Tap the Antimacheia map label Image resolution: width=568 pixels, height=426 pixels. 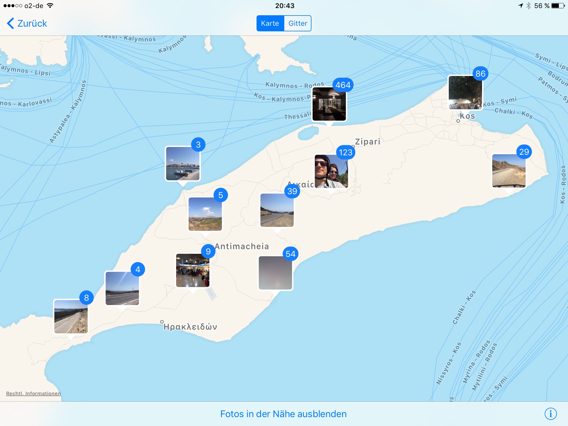[242, 246]
